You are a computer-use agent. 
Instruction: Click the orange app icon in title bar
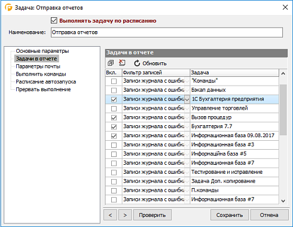8,8
